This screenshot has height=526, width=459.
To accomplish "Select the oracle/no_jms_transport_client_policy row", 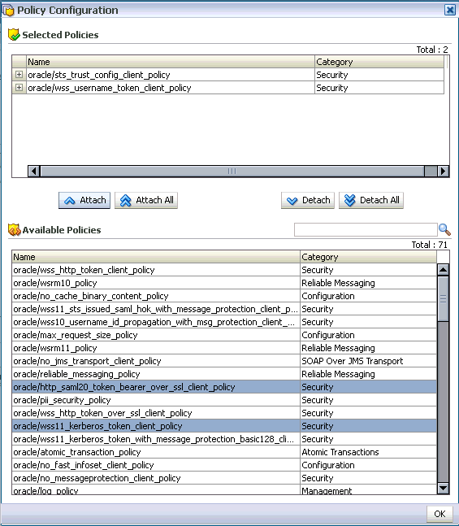I will (x=224, y=361).
